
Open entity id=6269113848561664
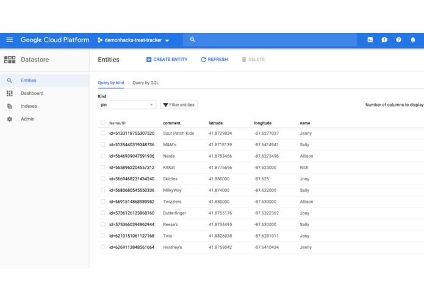click(x=132, y=247)
